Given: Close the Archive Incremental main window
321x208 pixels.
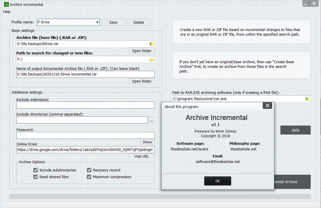Looking at the screenshot, I should pyautogui.click(x=314, y=4).
